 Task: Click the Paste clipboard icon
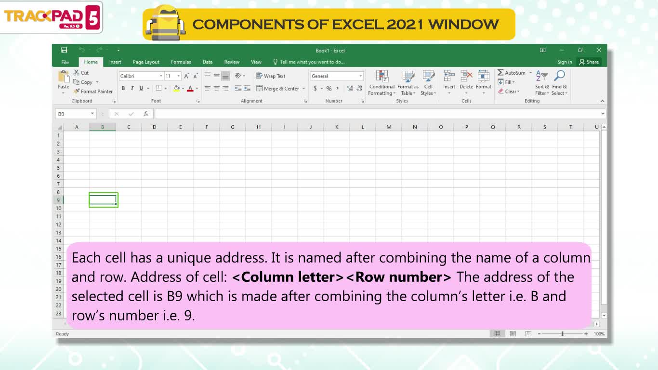click(x=64, y=77)
